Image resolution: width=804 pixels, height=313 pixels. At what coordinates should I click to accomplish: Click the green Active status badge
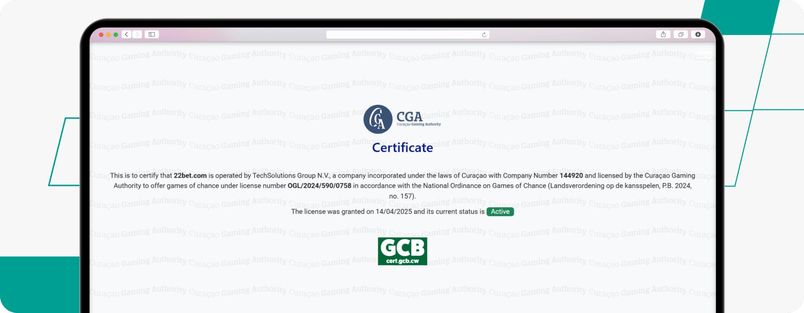(500, 212)
